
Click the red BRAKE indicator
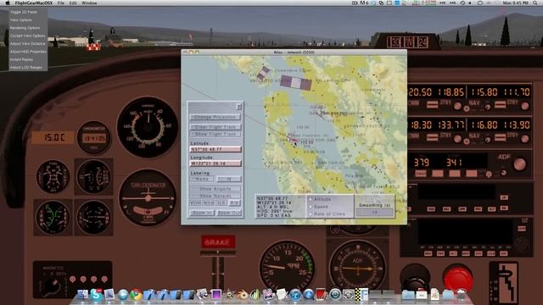(x=218, y=241)
